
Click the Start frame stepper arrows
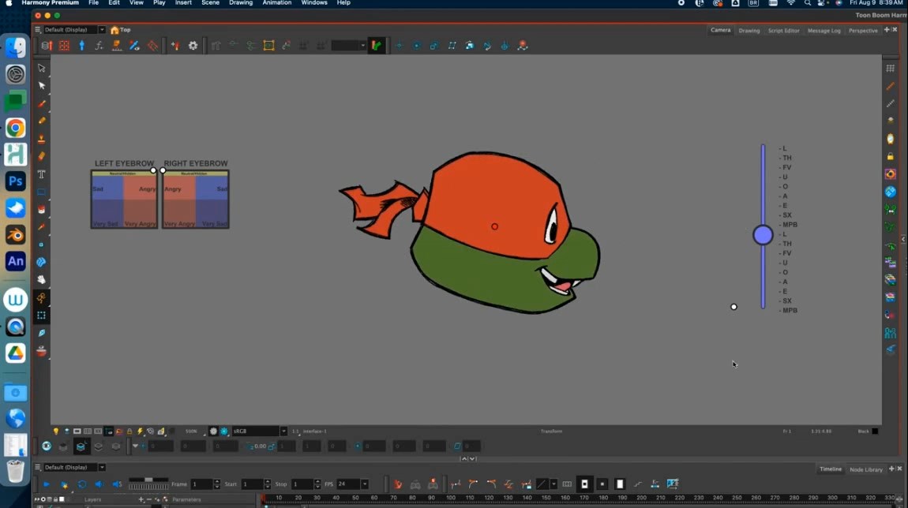267,484
